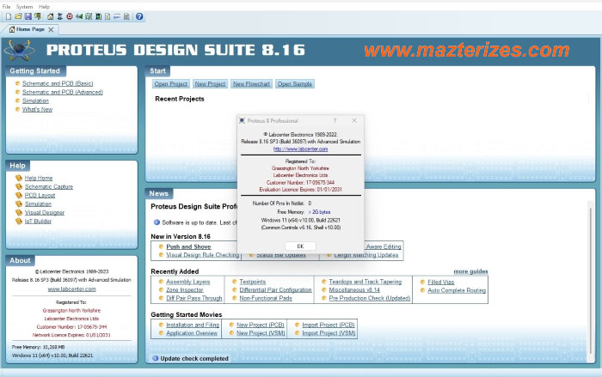Click the New Project button
Viewport: 602px width, 377px height.
(210, 83)
